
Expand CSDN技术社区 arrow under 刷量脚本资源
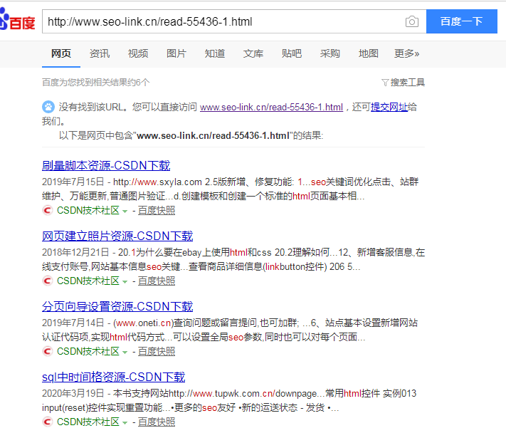(125, 212)
